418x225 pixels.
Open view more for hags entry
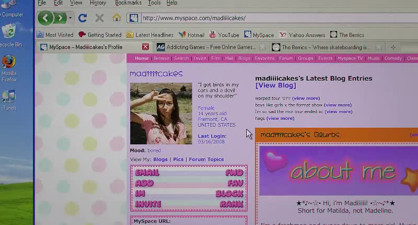click(280, 118)
